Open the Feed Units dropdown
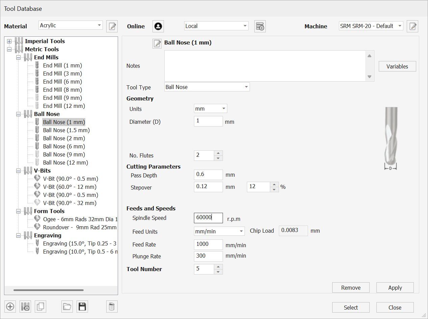Image resolution: width=428 pixels, height=319 pixels. (x=219, y=231)
